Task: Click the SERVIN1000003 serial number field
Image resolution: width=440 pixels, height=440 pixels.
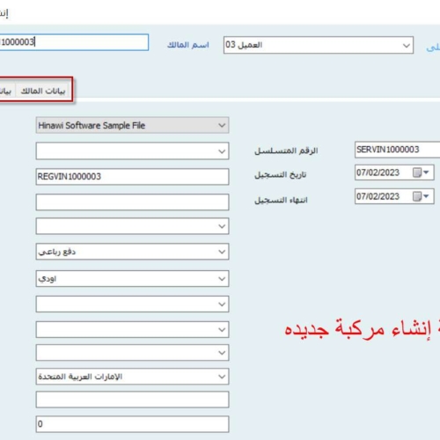Action: point(398,150)
